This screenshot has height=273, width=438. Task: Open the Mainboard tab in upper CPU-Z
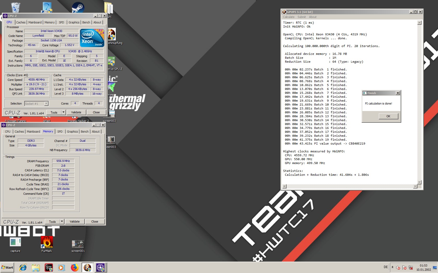(35, 22)
